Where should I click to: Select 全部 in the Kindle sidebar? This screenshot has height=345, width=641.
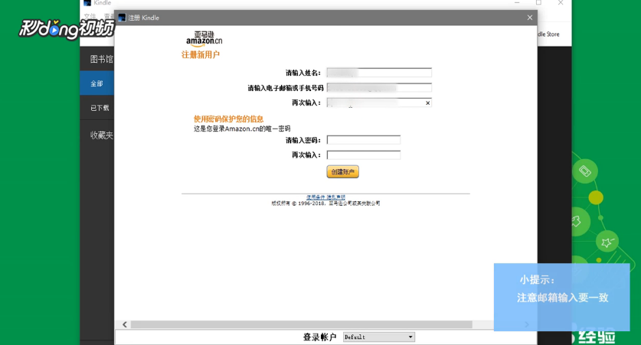coord(97,83)
